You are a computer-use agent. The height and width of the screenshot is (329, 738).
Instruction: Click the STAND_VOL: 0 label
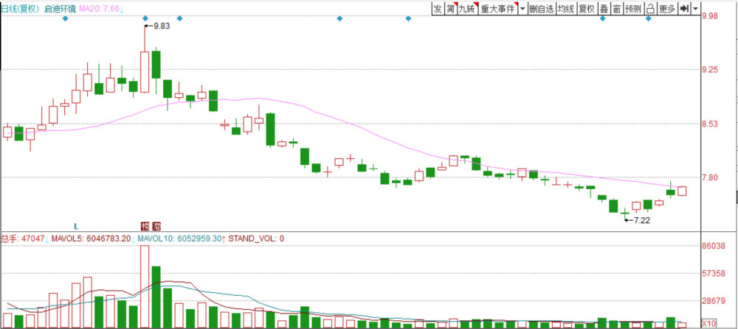pos(256,238)
